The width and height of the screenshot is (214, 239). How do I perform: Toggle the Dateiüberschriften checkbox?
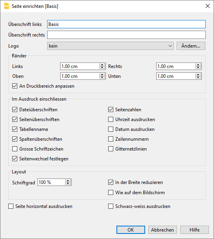pos(15,110)
